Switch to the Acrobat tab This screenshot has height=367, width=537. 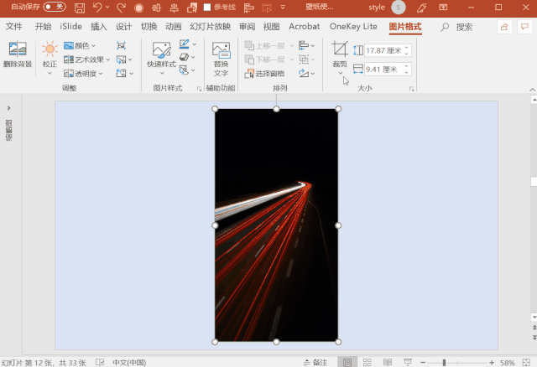(304, 27)
